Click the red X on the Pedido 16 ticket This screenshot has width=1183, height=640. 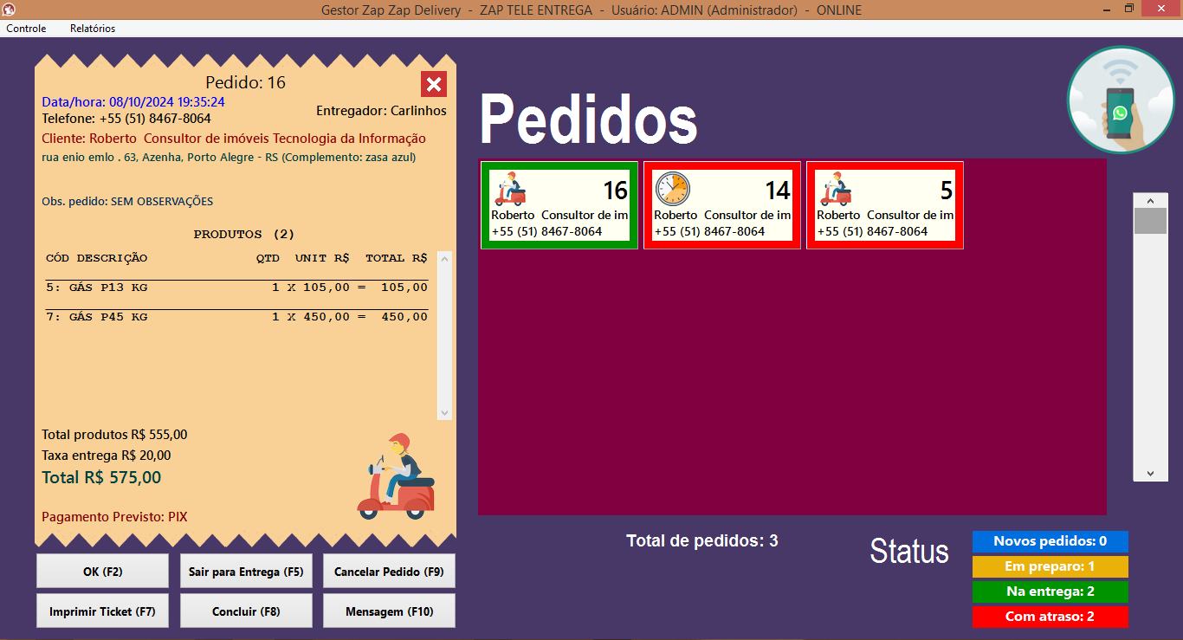click(433, 84)
